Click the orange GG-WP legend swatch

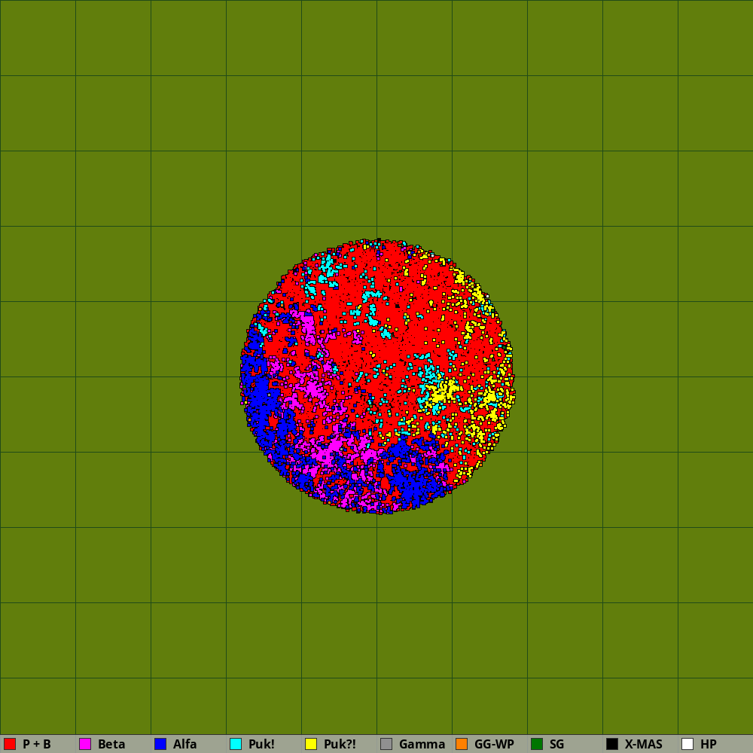(462, 744)
